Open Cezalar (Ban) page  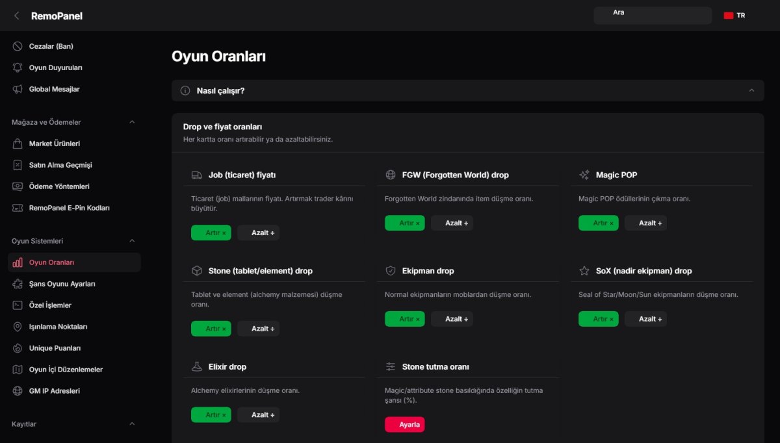(x=74, y=46)
